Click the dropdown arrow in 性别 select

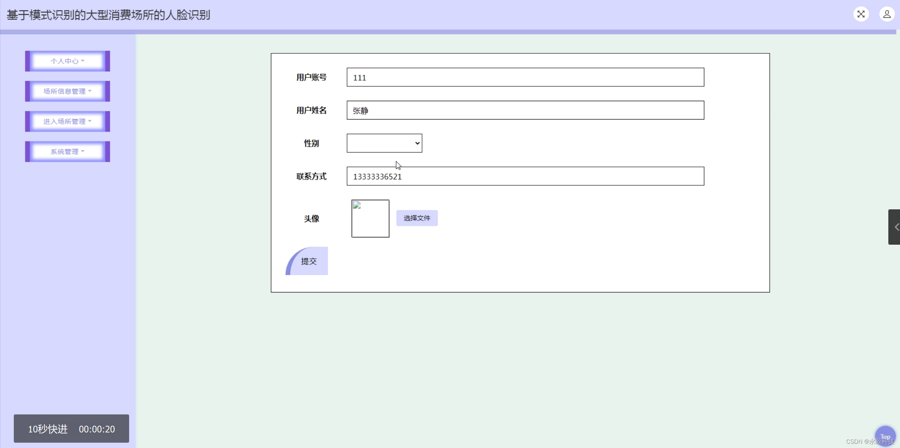coord(417,143)
